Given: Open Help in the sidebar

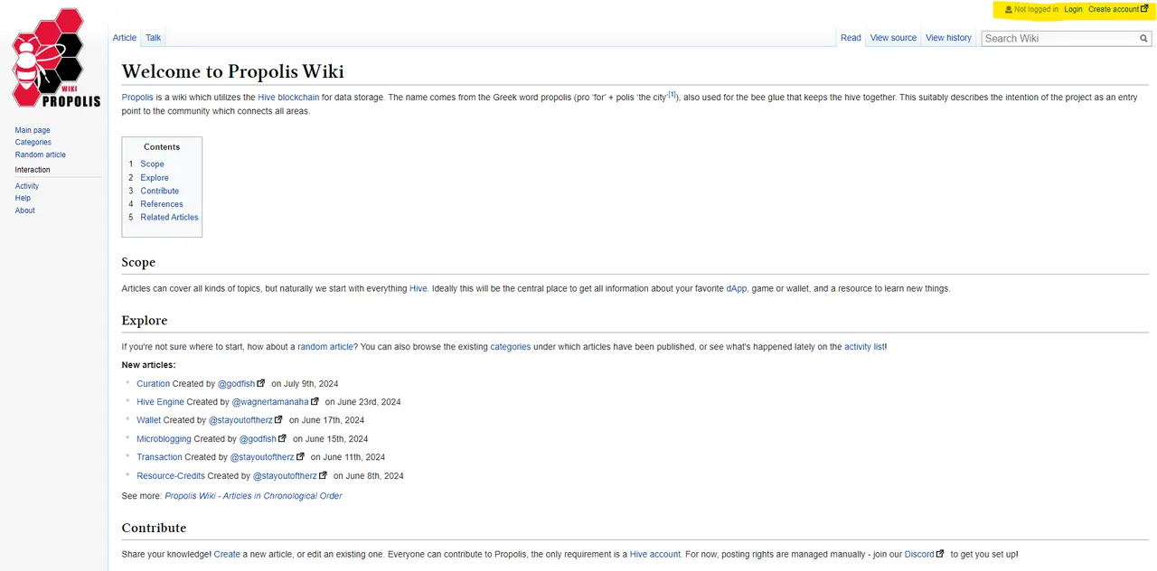Looking at the screenshot, I should [23, 198].
